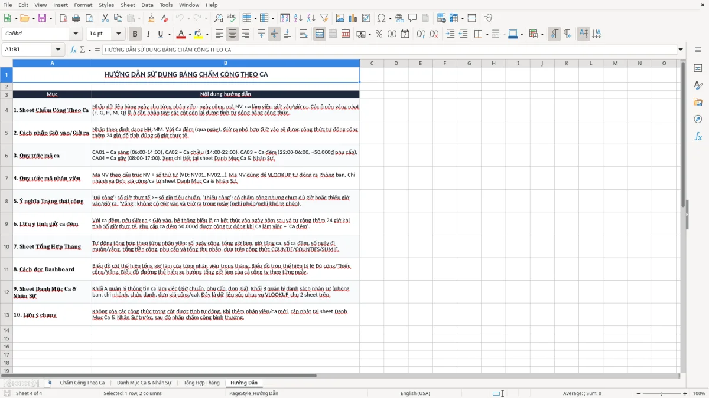This screenshot has width=709, height=398.
Task: Turn on AutoFilter
Action: pos(324,18)
